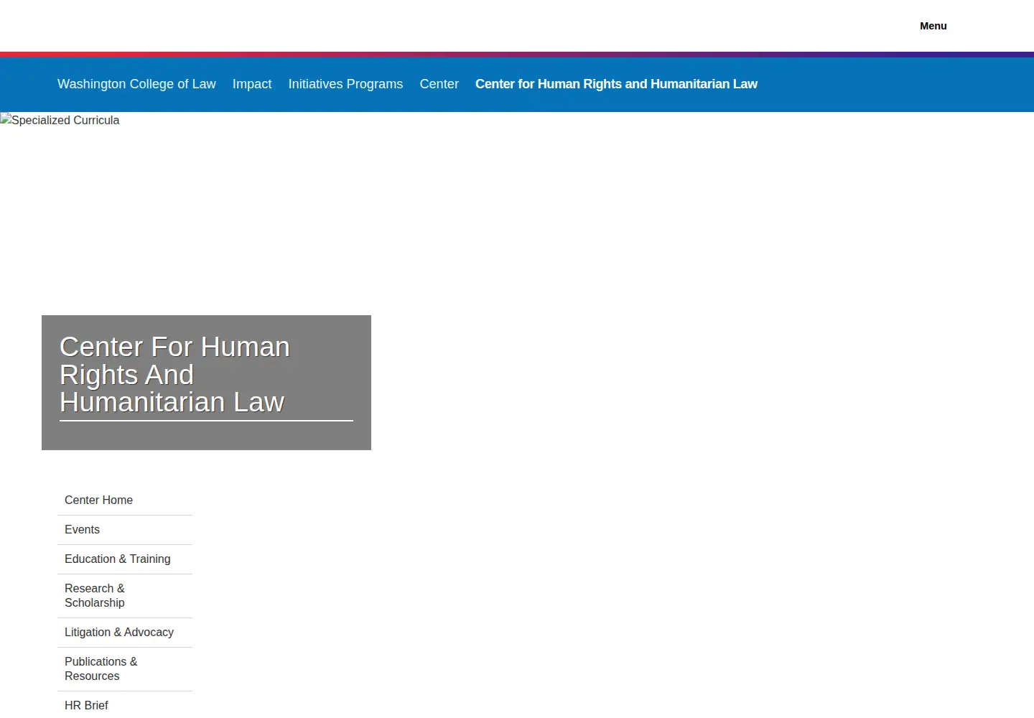The height and width of the screenshot is (718, 1034).
Task: Open Education & Training sidebar item
Action: 125,559
